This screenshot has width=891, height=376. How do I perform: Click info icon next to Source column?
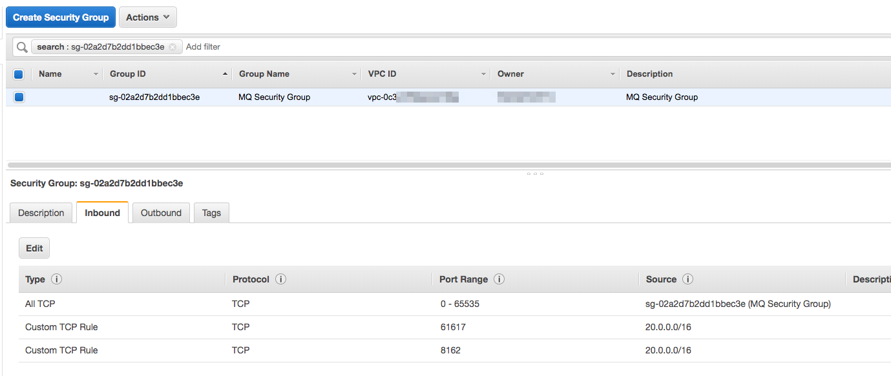tap(687, 279)
